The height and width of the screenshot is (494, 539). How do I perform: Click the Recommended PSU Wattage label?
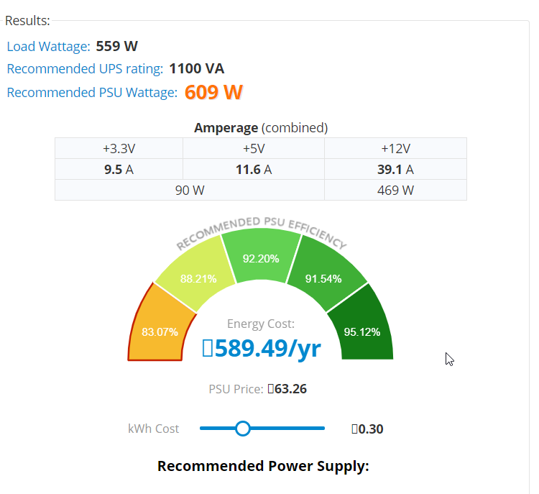tap(92, 92)
